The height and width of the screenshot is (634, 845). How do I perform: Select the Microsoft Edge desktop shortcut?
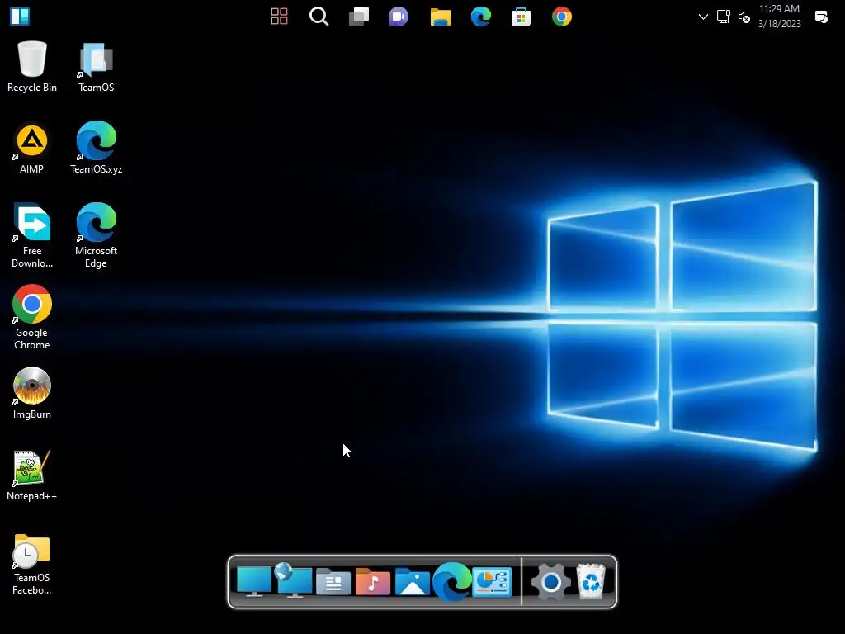[x=96, y=235]
